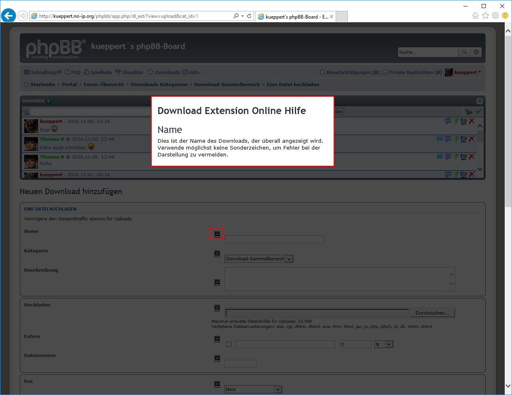Open the kueppert user menu
This screenshot has height=395, width=512.
pyautogui.click(x=465, y=72)
